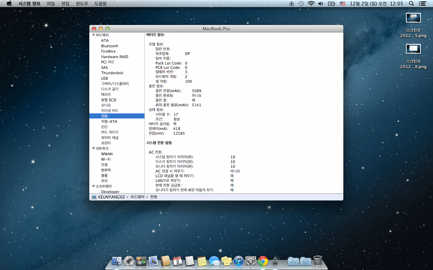433x270 pixels.
Task: Open System Preferences gear in dock
Action: [x=251, y=261]
